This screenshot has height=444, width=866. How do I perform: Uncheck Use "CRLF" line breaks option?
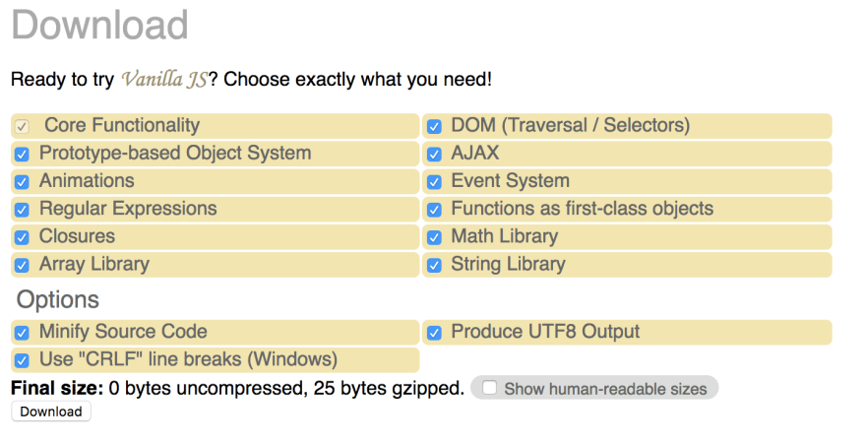pos(22,360)
